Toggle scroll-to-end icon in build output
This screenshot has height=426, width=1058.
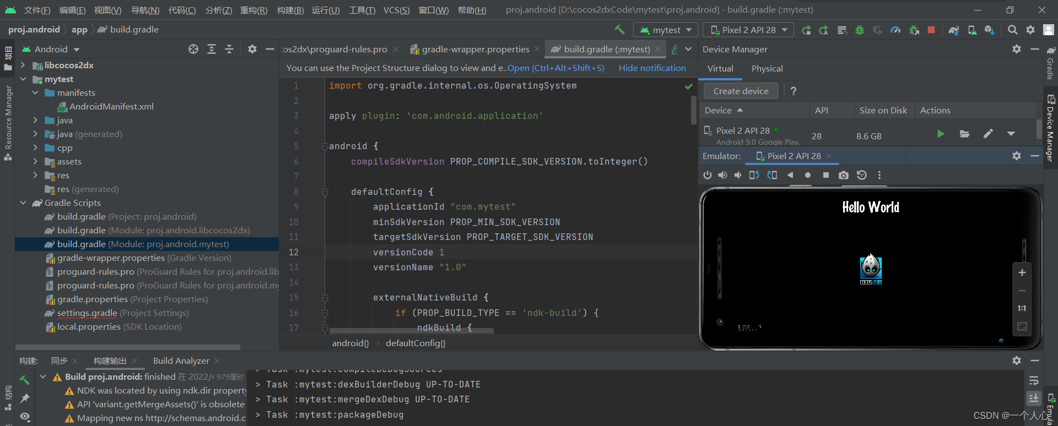(1034, 398)
